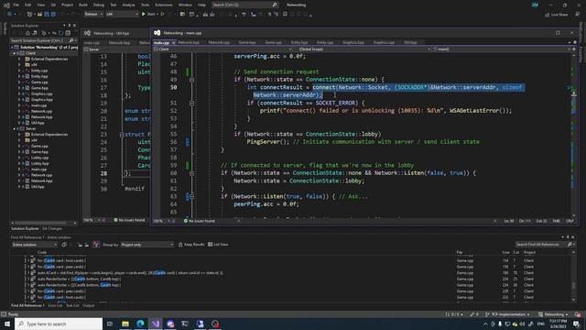Switch to the Output tab at bottom
This screenshot has width=586, height=330.
tap(89, 305)
